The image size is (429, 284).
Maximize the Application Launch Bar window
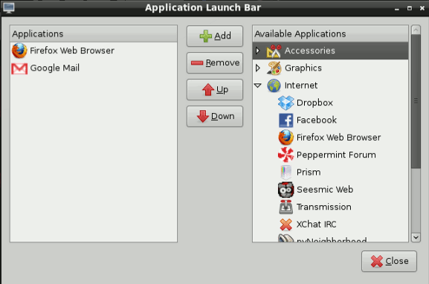pos(410,8)
